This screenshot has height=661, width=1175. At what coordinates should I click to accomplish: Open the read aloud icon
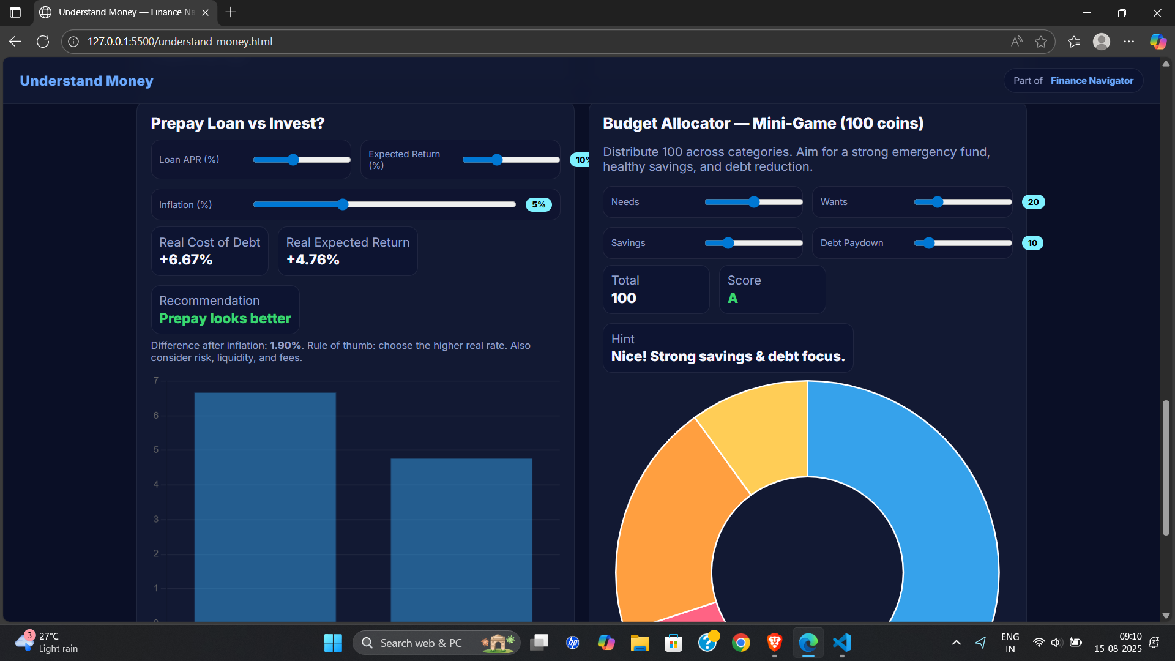(x=1016, y=42)
